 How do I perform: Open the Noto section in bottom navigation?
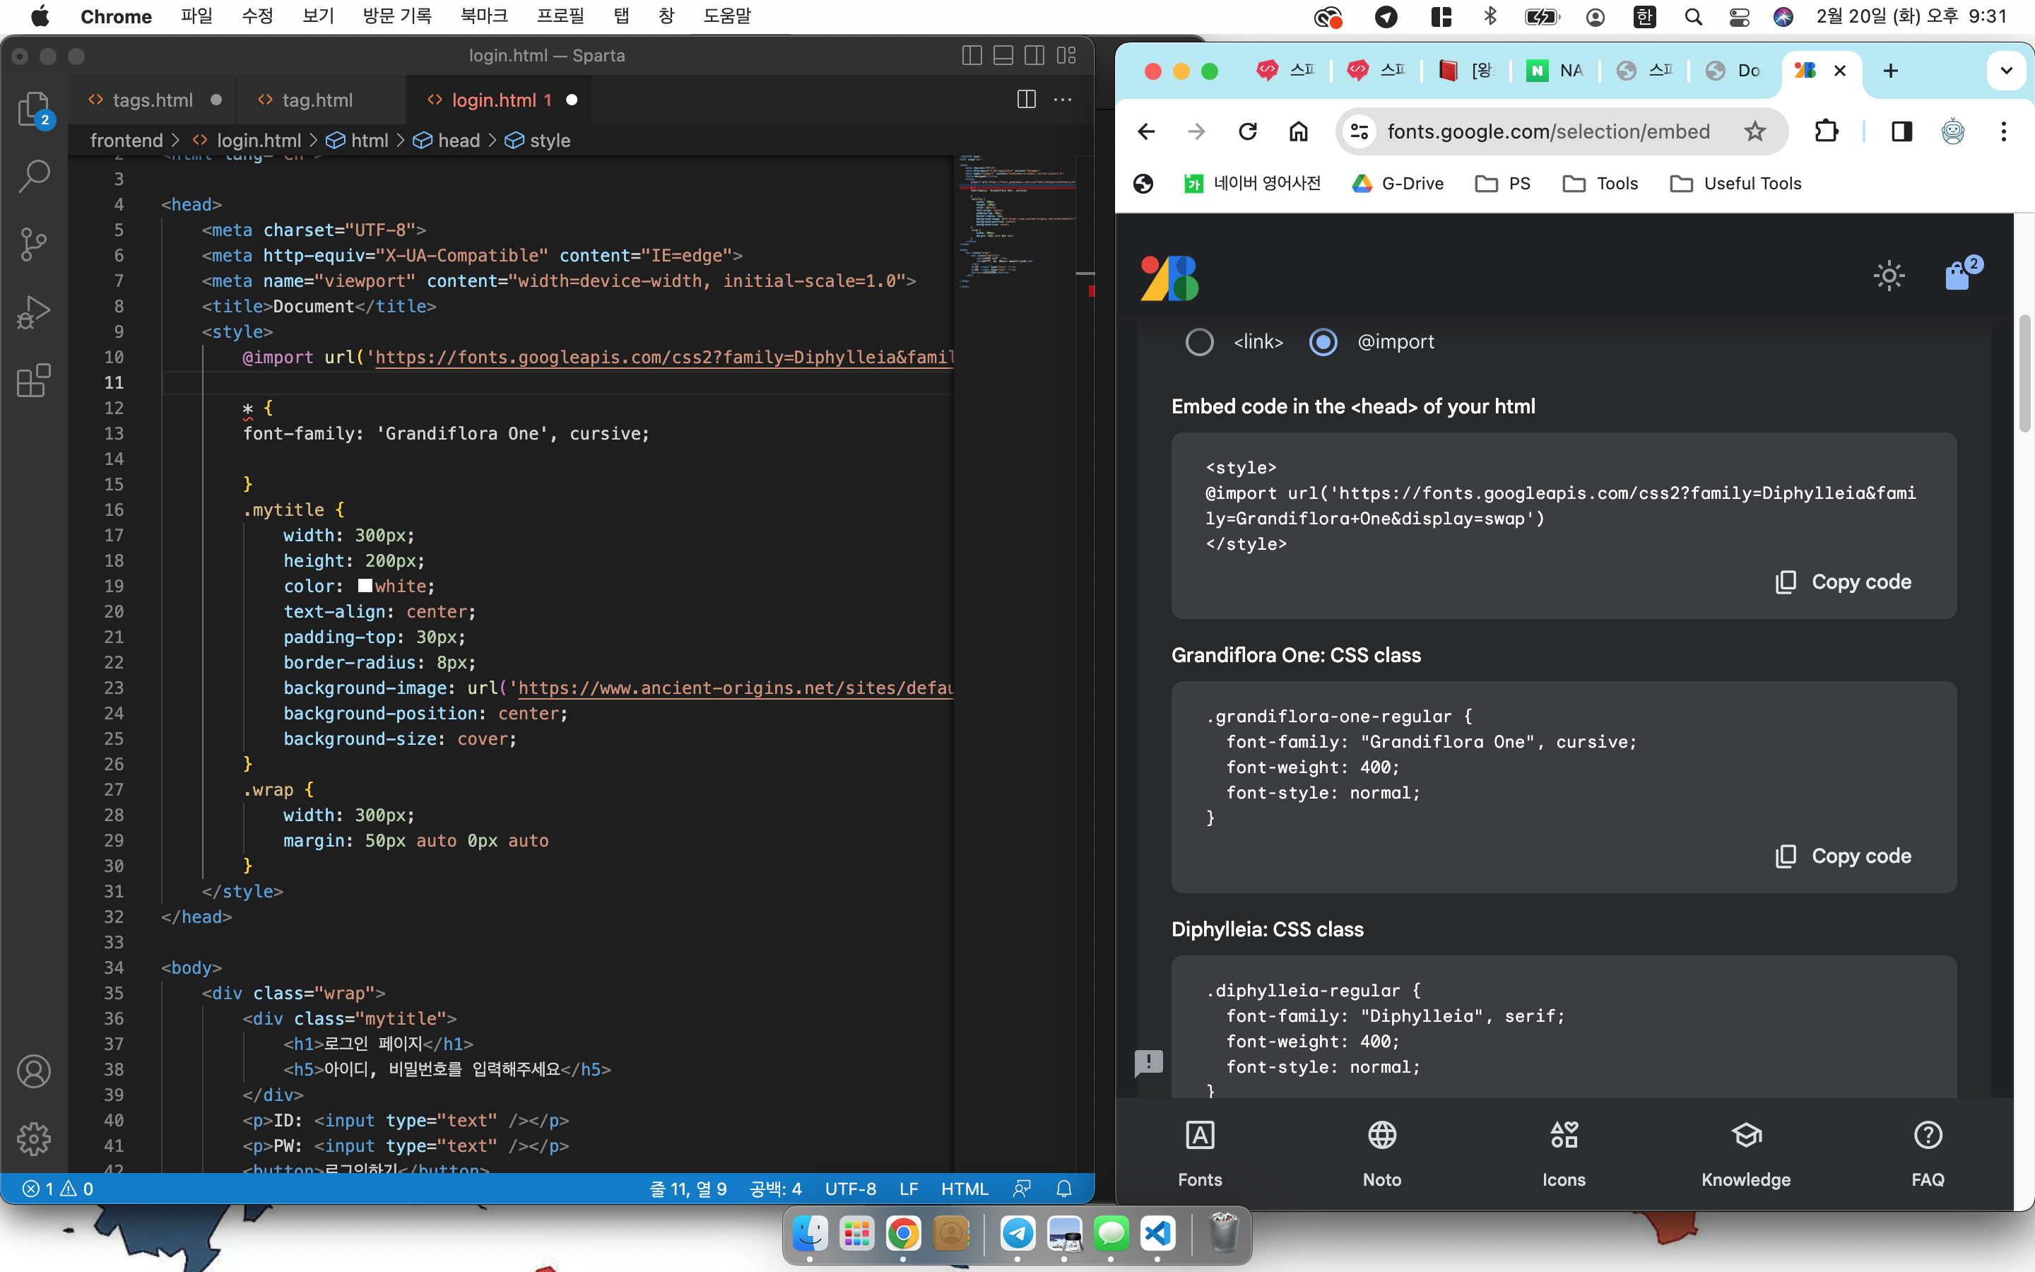point(1381,1153)
